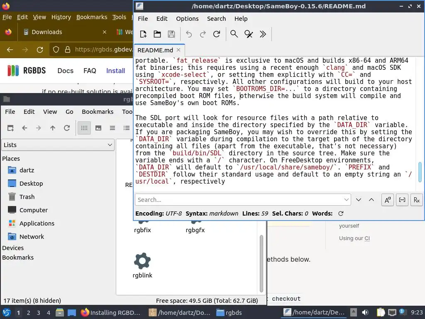Reload the folder in the file manager
This screenshot has height=319, width=425.
point(67,128)
